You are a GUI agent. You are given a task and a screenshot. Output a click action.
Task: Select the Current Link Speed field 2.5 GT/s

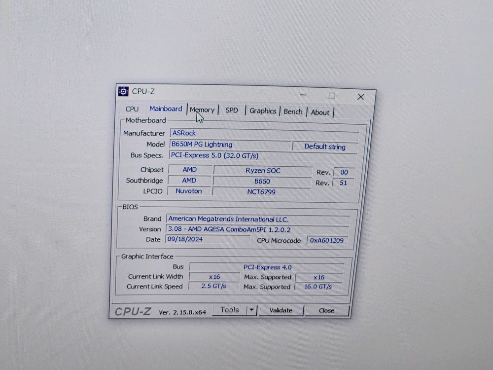[x=214, y=286]
